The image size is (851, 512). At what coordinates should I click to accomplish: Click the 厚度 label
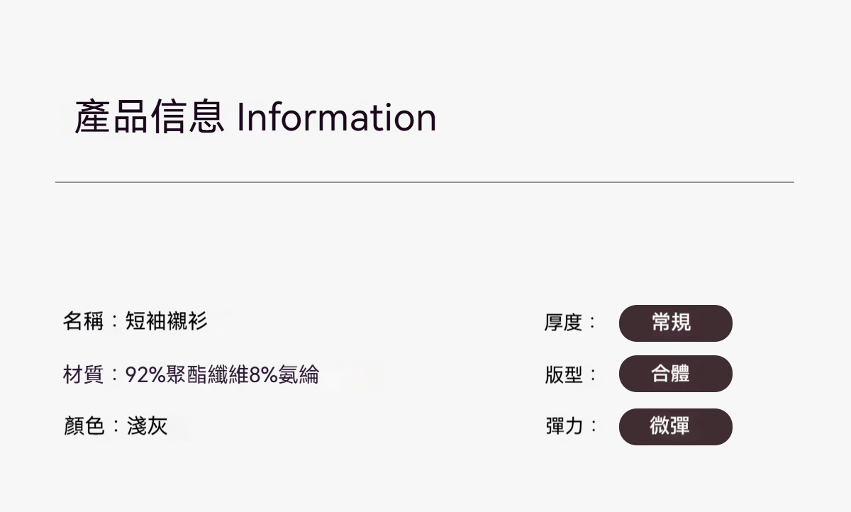click(x=563, y=323)
